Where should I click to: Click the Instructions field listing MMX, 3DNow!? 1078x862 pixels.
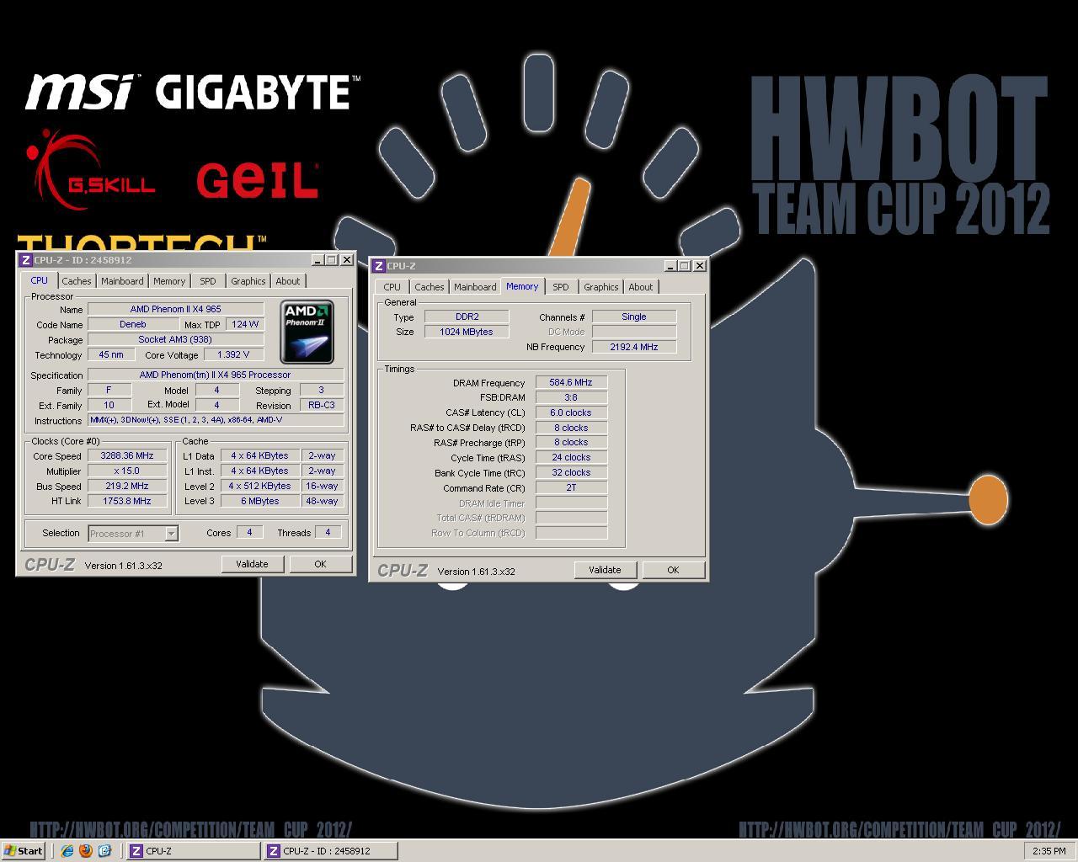216,420
